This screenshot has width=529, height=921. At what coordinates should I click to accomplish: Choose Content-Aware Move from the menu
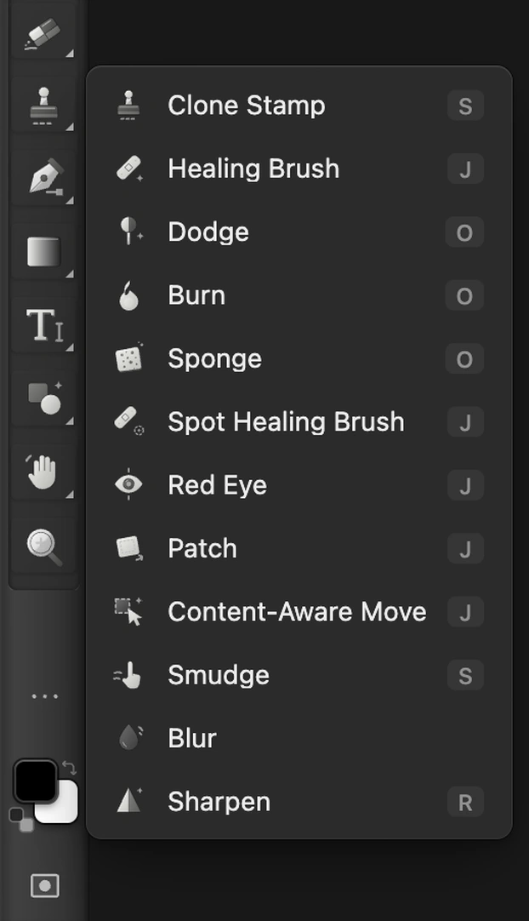(x=299, y=612)
